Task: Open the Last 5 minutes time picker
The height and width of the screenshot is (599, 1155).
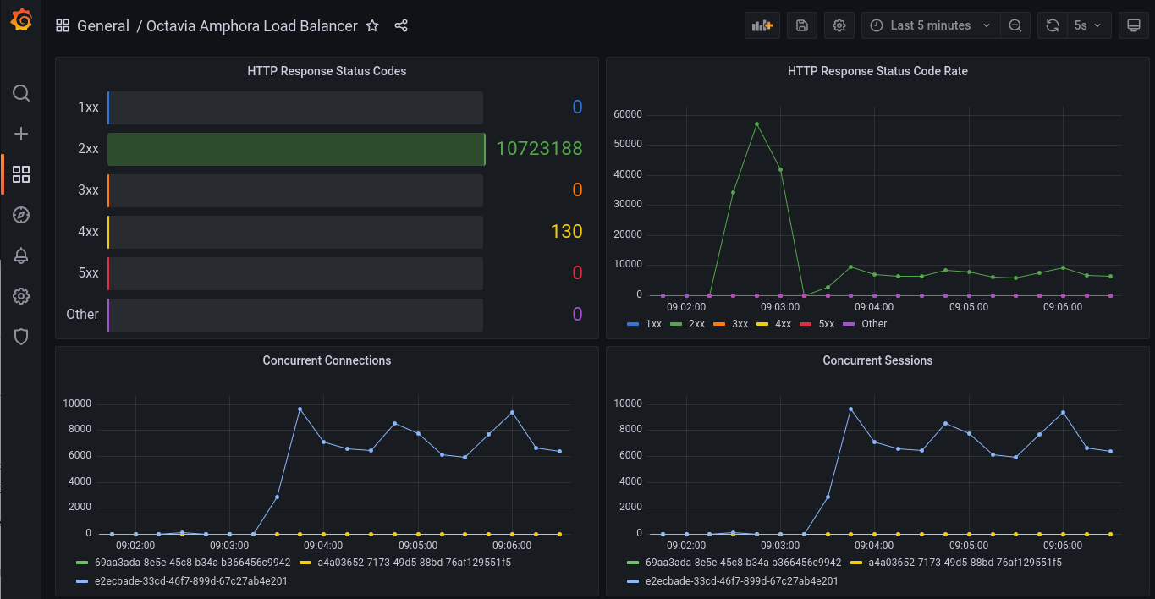Action: [x=931, y=25]
